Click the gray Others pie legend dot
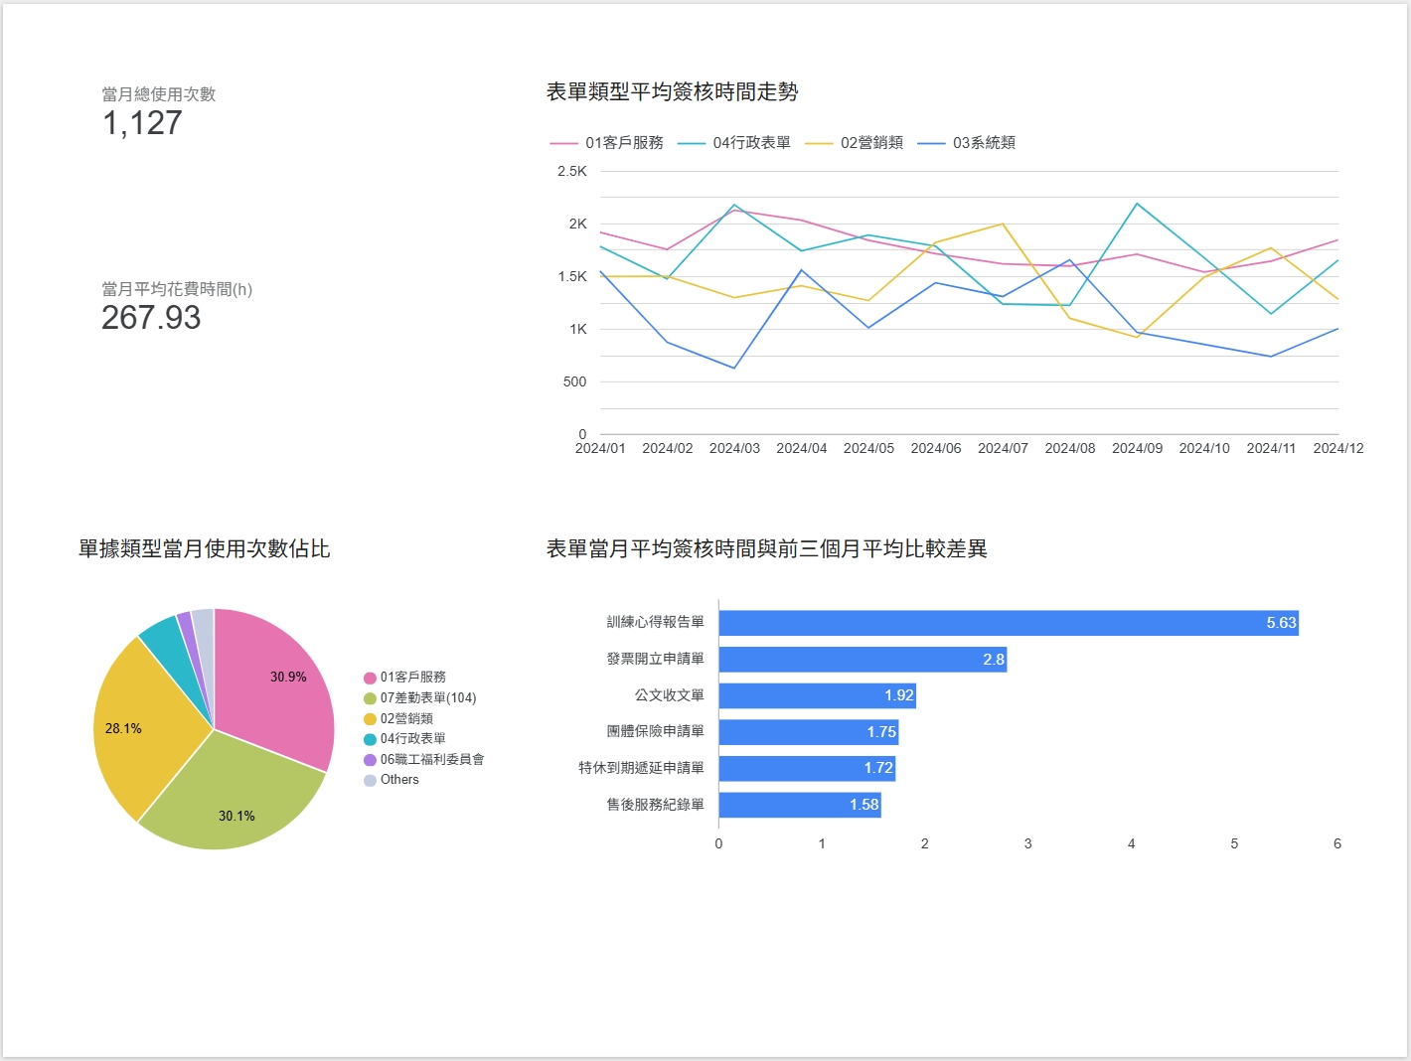The image size is (1411, 1061). tap(370, 780)
